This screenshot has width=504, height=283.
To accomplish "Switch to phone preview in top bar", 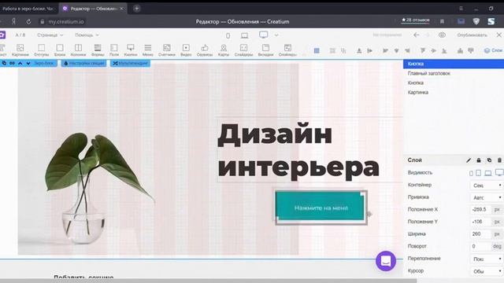I will point(228,35).
